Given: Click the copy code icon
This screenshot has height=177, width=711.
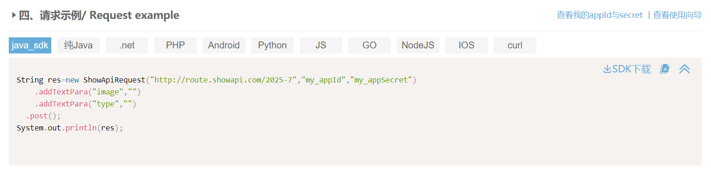Looking at the screenshot, I should click(x=664, y=69).
